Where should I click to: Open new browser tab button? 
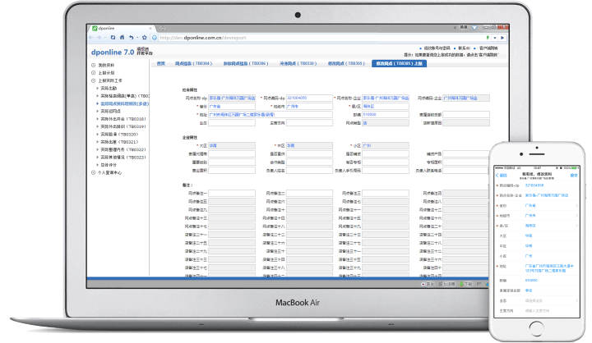click(162, 28)
